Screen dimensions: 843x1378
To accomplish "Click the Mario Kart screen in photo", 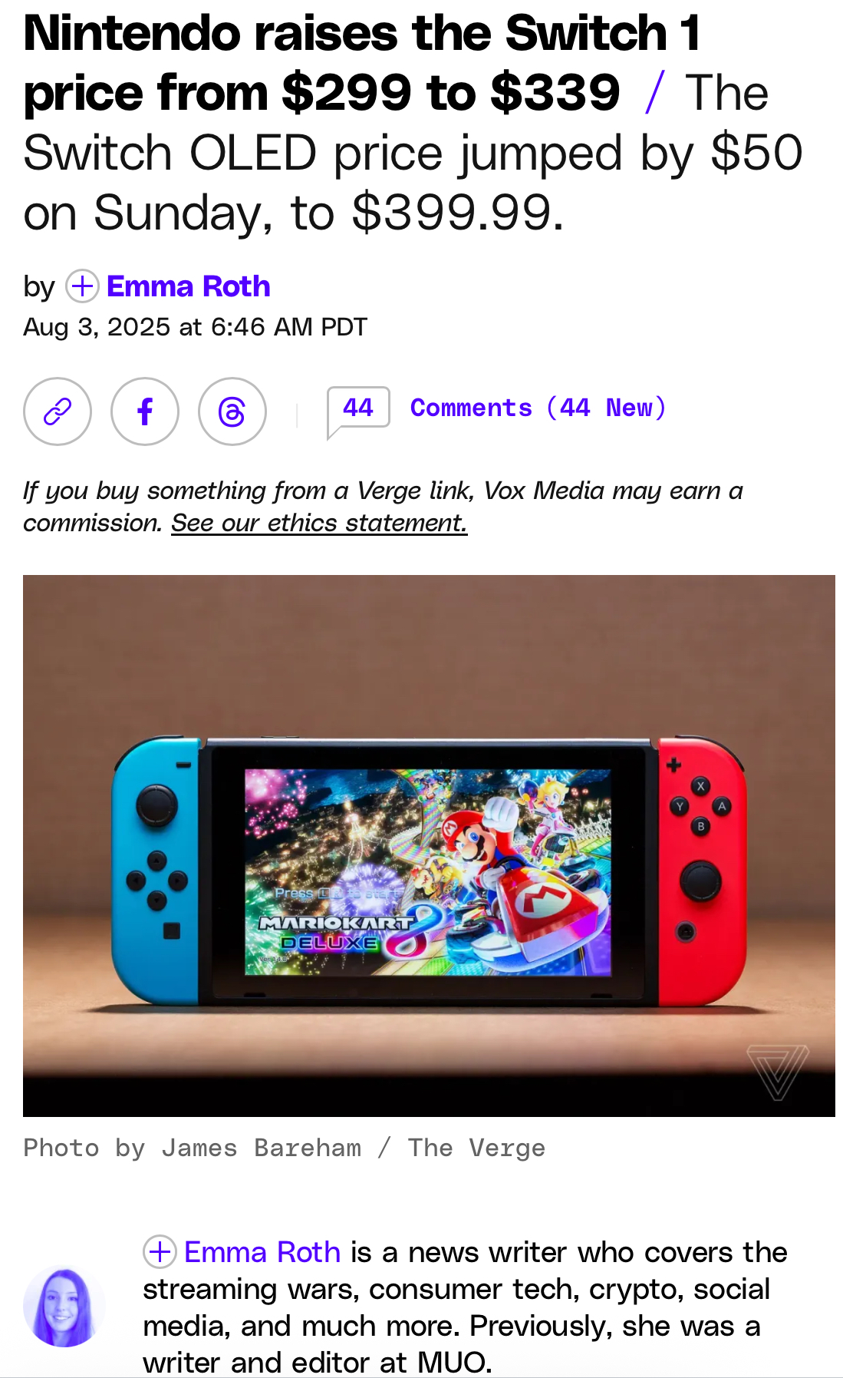I will [428, 872].
